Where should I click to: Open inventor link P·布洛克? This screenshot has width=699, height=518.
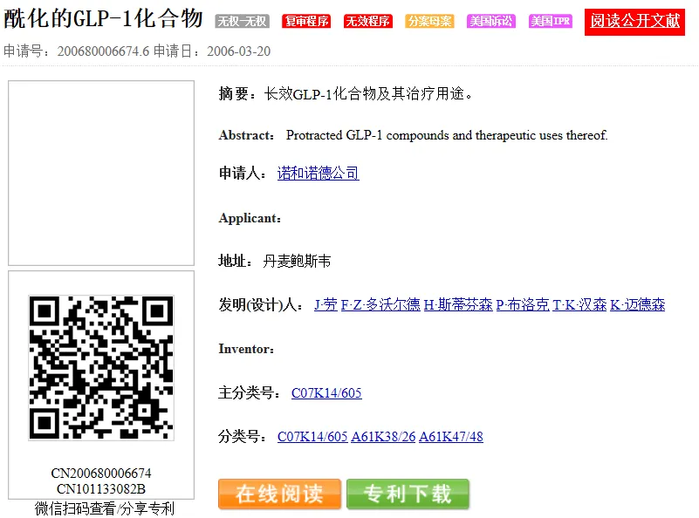pyautogui.click(x=523, y=305)
